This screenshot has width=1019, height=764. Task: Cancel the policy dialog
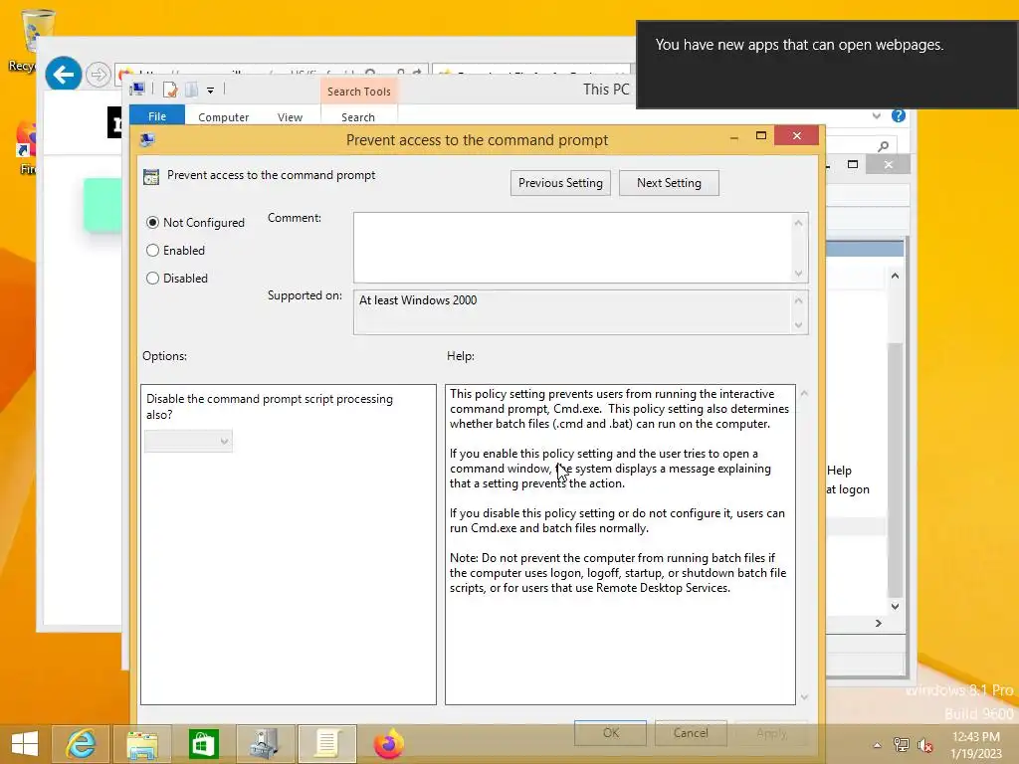click(691, 733)
